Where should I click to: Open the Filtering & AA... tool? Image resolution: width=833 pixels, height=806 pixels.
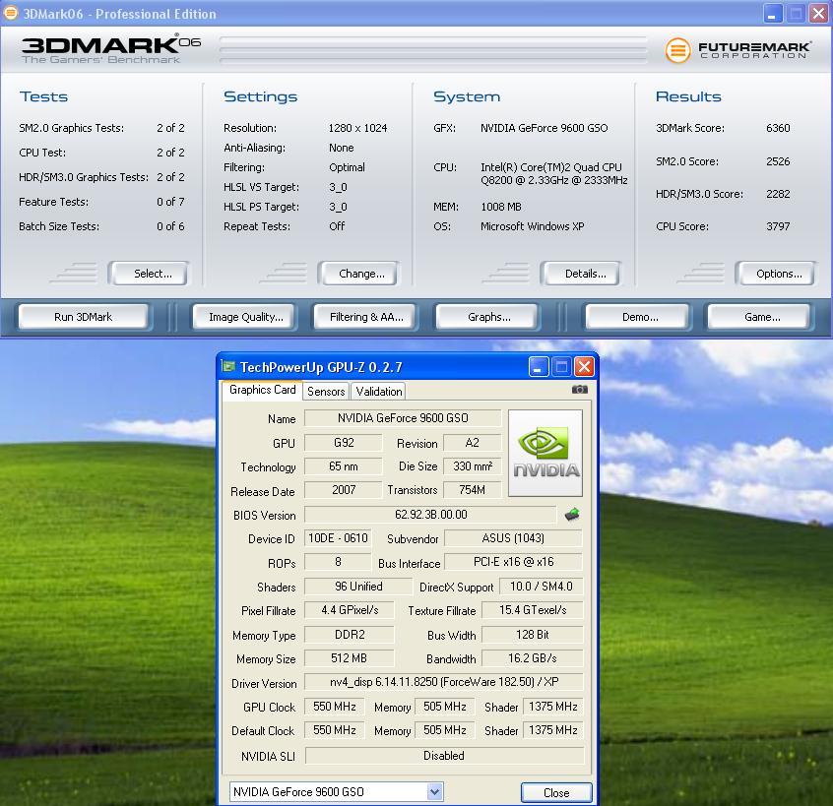(x=365, y=317)
